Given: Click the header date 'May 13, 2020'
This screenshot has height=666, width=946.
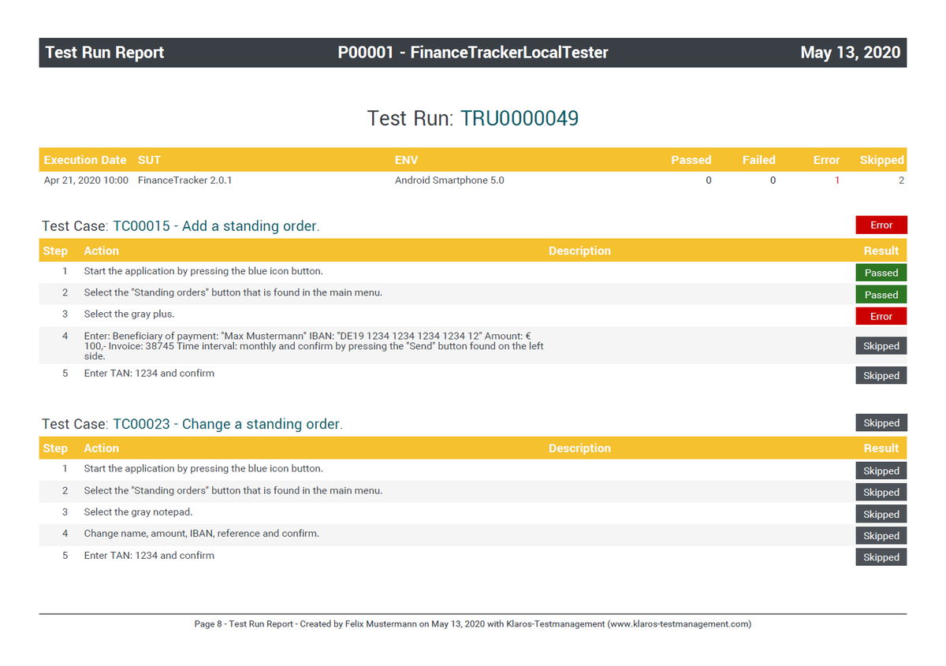Looking at the screenshot, I should coord(850,53).
